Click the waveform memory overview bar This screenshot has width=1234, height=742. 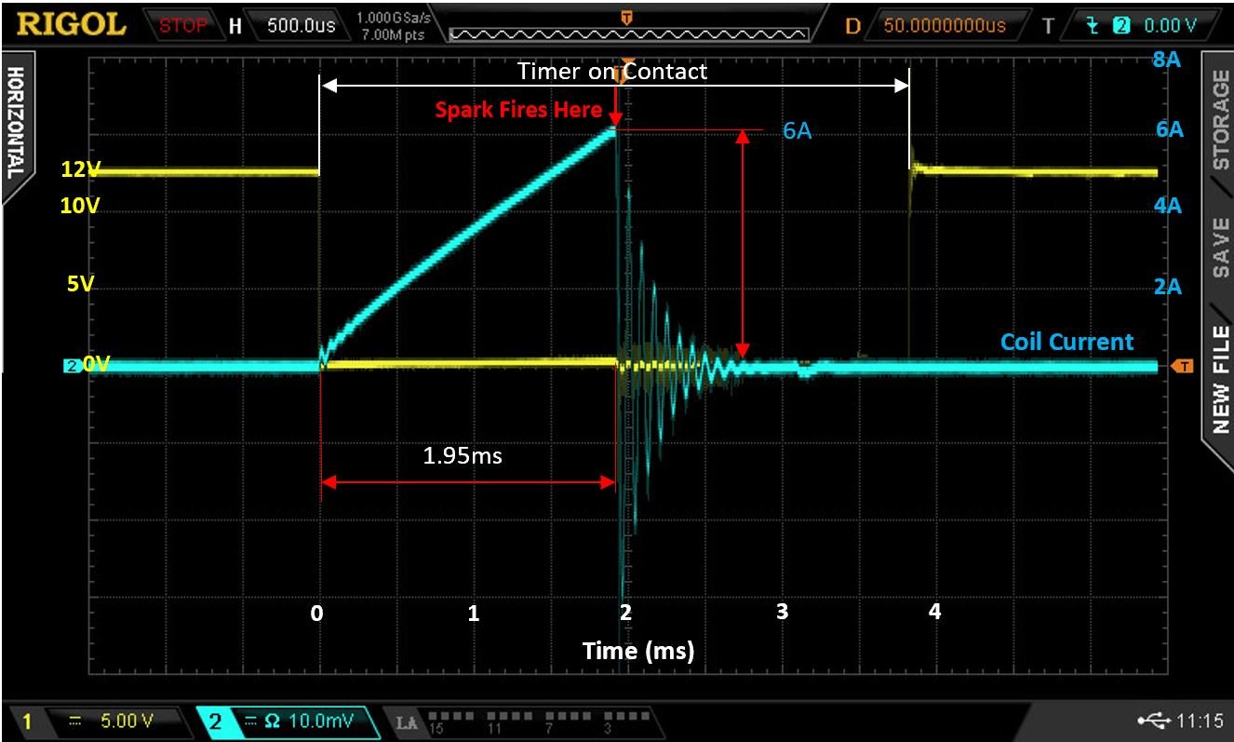pyautogui.click(x=627, y=32)
